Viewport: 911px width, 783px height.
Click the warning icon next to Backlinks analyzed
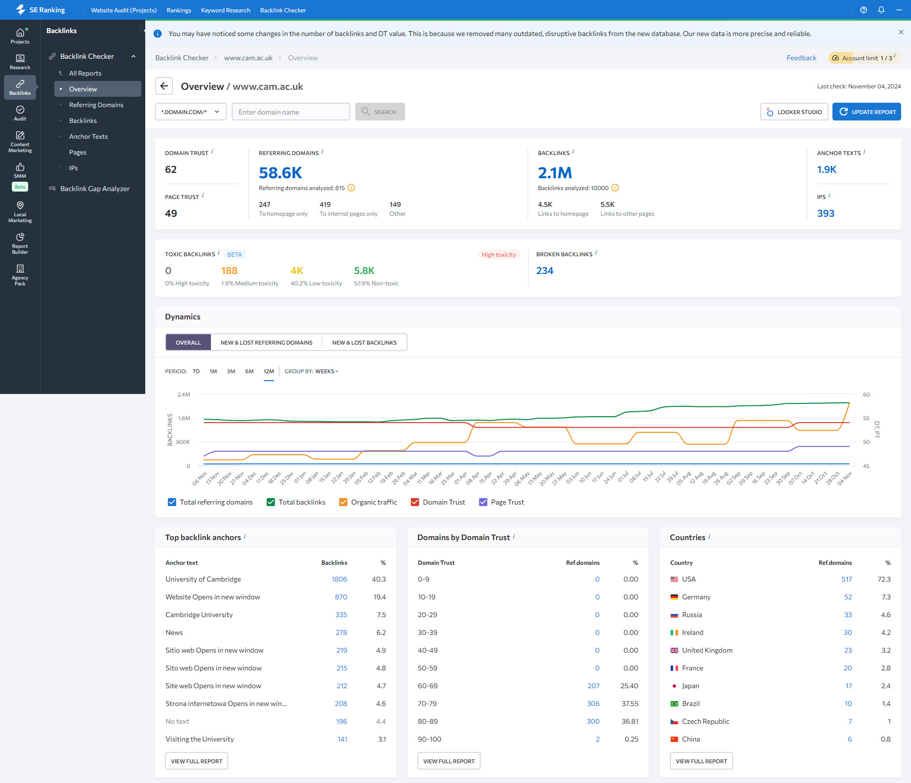point(615,188)
